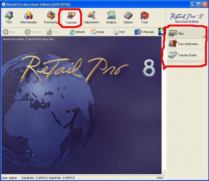The image size is (209, 181).
Task: Click the User: Admin status entry
Action: click(9, 178)
